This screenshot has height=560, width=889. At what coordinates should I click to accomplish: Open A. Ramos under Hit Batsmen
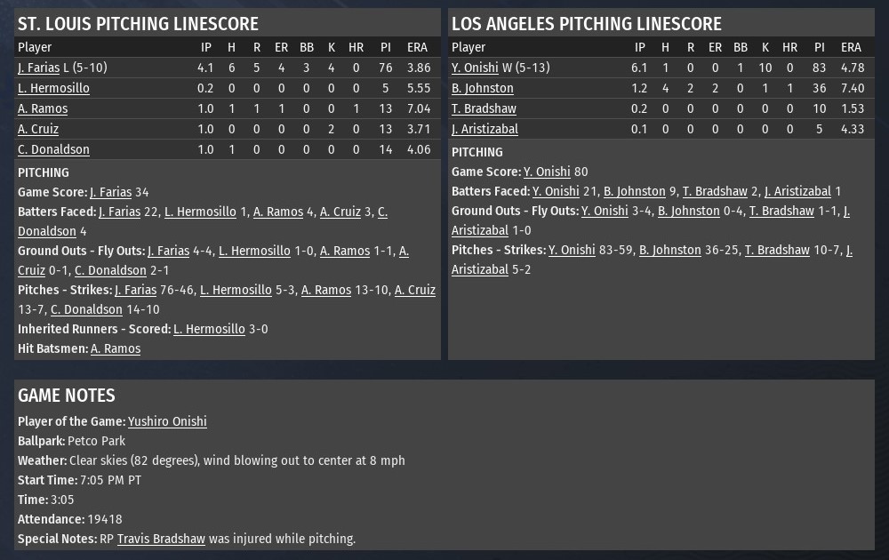[x=116, y=348]
